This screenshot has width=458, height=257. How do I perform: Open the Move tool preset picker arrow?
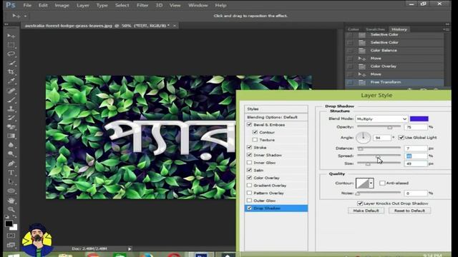pyautogui.click(x=26, y=16)
